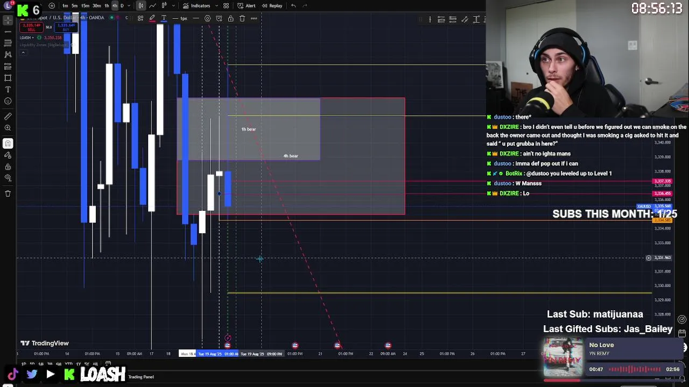Viewport: 689px width, 387px height.
Task: Open the Trading Panel tab
Action: click(141, 377)
